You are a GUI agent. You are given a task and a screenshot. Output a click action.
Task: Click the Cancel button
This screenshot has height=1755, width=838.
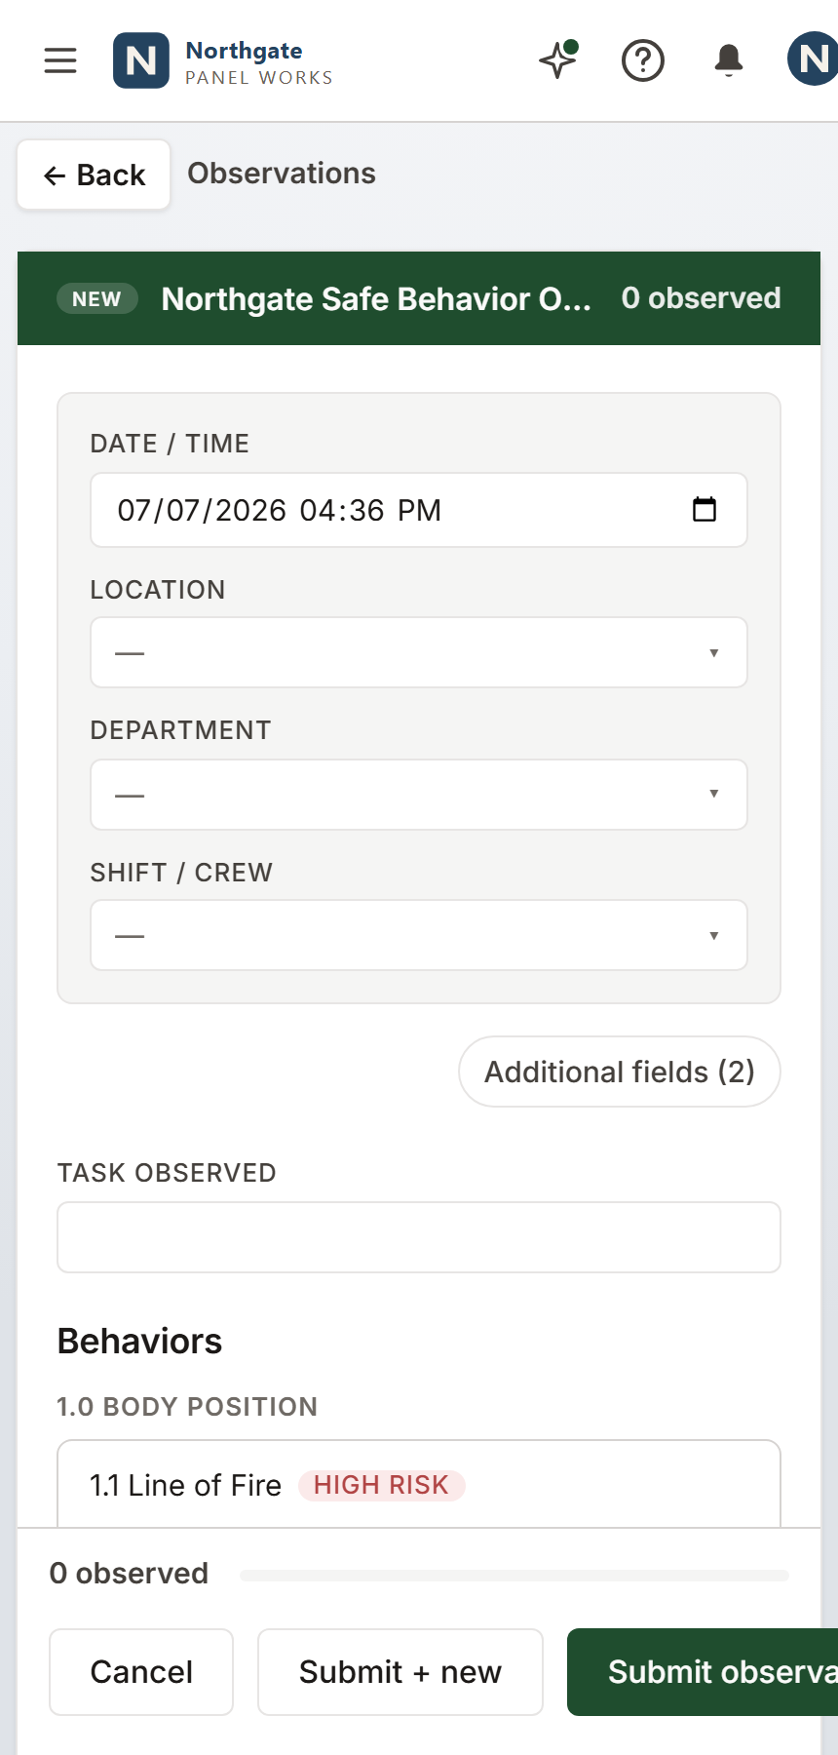point(141,1672)
